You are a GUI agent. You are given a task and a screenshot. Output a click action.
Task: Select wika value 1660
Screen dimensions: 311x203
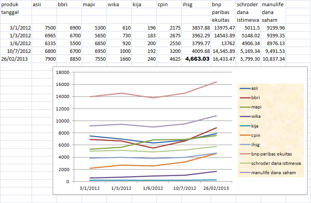119,59
